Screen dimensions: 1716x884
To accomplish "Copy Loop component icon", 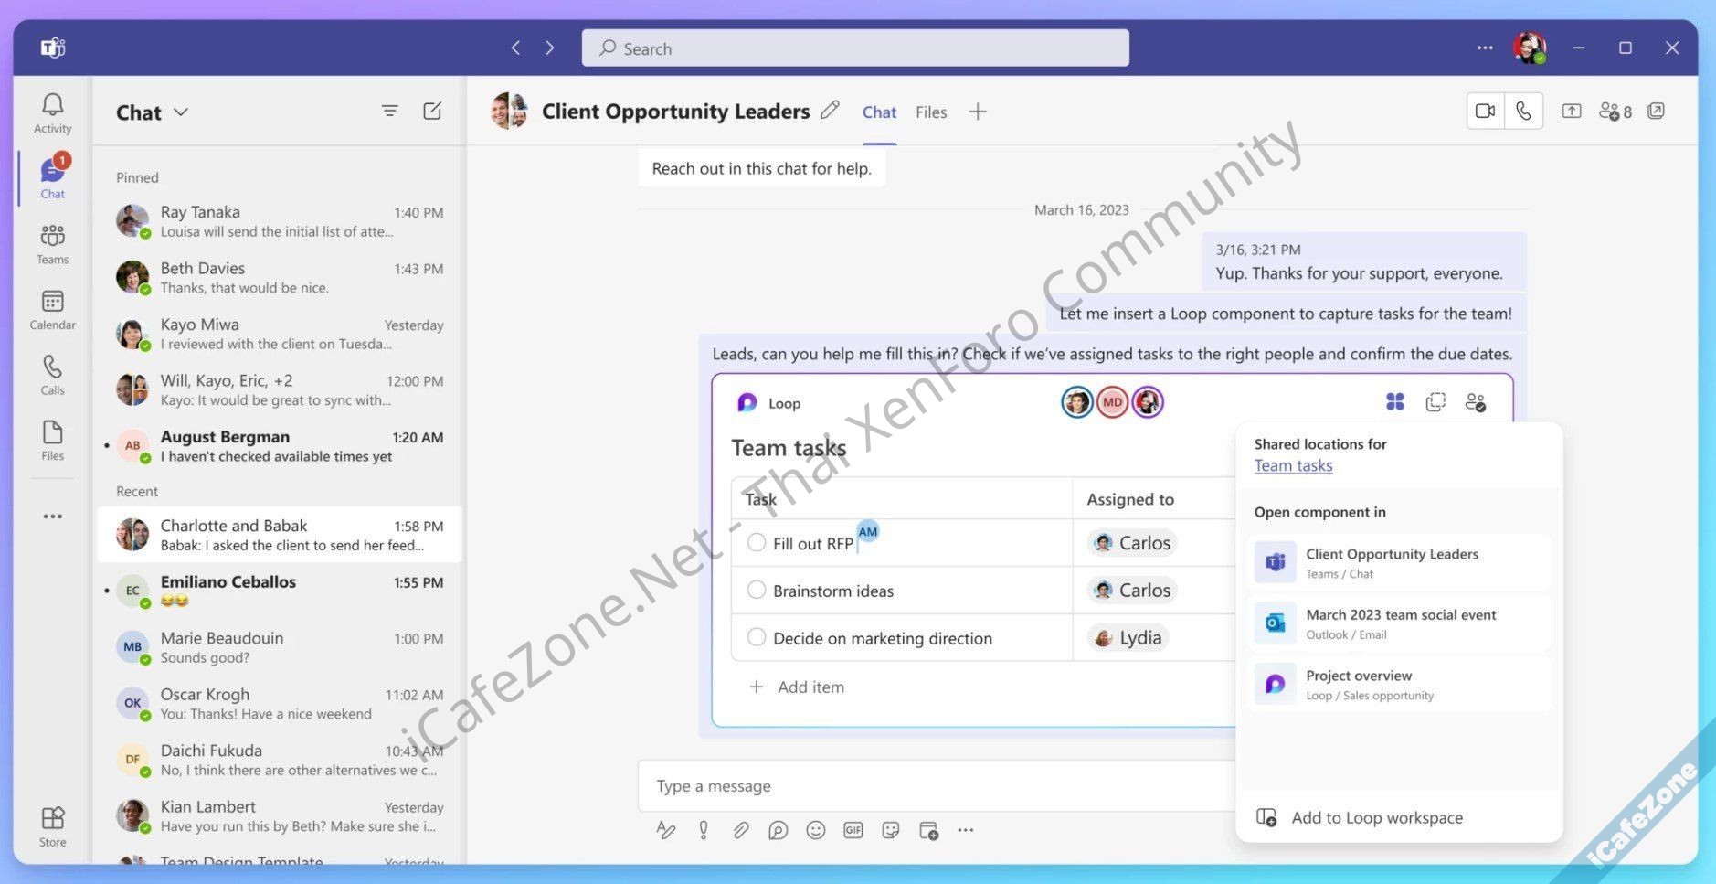I will point(1435,402).
